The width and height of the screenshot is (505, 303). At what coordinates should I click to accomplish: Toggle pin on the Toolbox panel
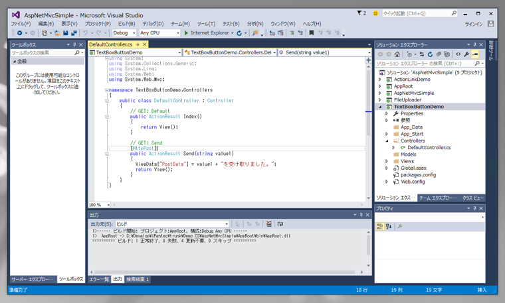(74, 44)
